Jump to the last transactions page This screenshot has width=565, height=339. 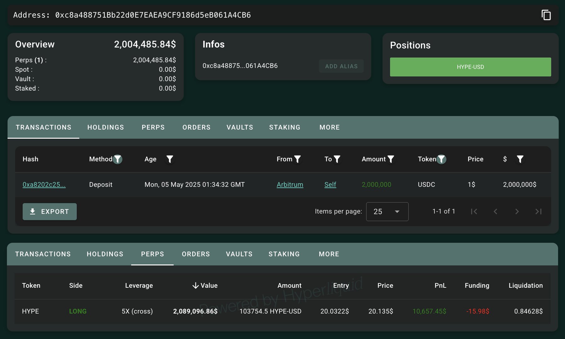coord(538,212)
